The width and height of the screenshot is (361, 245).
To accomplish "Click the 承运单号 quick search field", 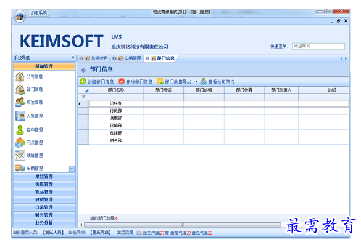I will [318, 46].
